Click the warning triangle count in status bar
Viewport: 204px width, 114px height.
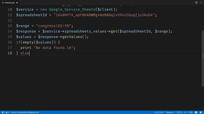[x=8, y=112]
